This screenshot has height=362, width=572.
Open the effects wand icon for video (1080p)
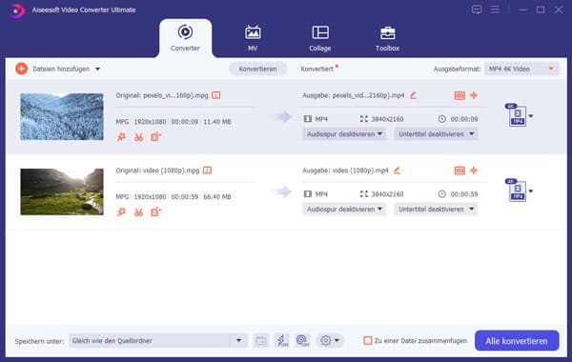pyautogui.click(x=121, y=212)
